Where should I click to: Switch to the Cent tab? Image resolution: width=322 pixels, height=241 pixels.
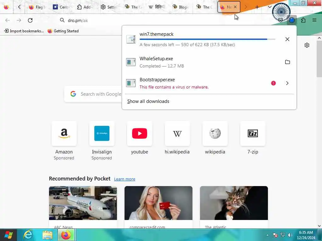[61, 7]
